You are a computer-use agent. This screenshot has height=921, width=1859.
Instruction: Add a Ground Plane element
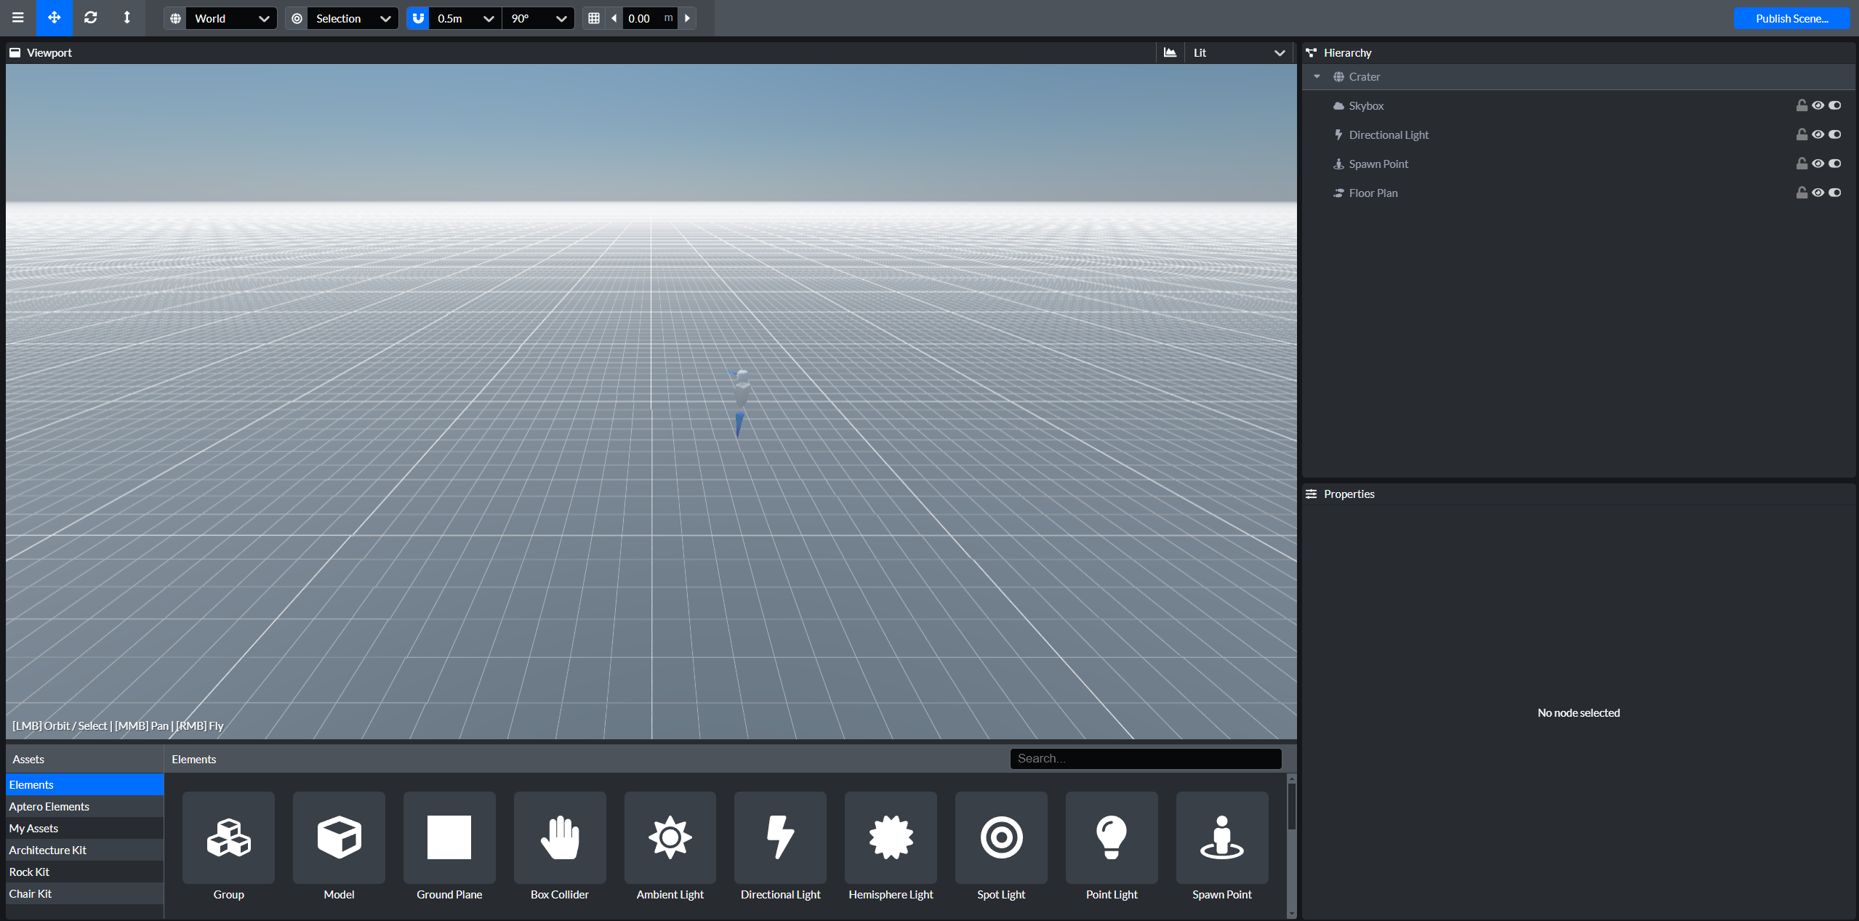449,847
